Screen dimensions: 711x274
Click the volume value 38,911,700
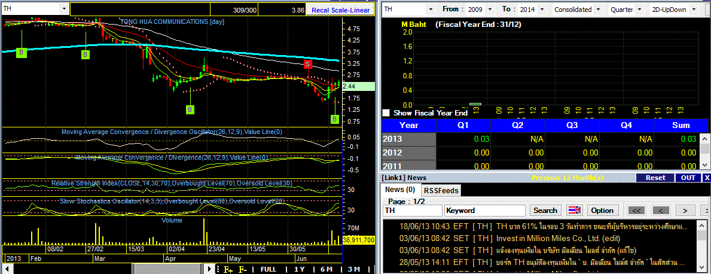coord(358,239)
